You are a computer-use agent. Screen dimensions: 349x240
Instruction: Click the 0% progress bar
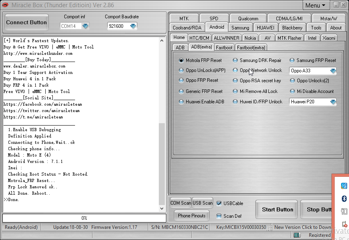click(84, 218)
